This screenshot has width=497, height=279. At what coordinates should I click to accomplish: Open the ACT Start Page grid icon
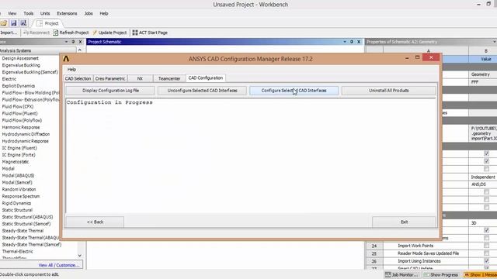pos(135,33)
